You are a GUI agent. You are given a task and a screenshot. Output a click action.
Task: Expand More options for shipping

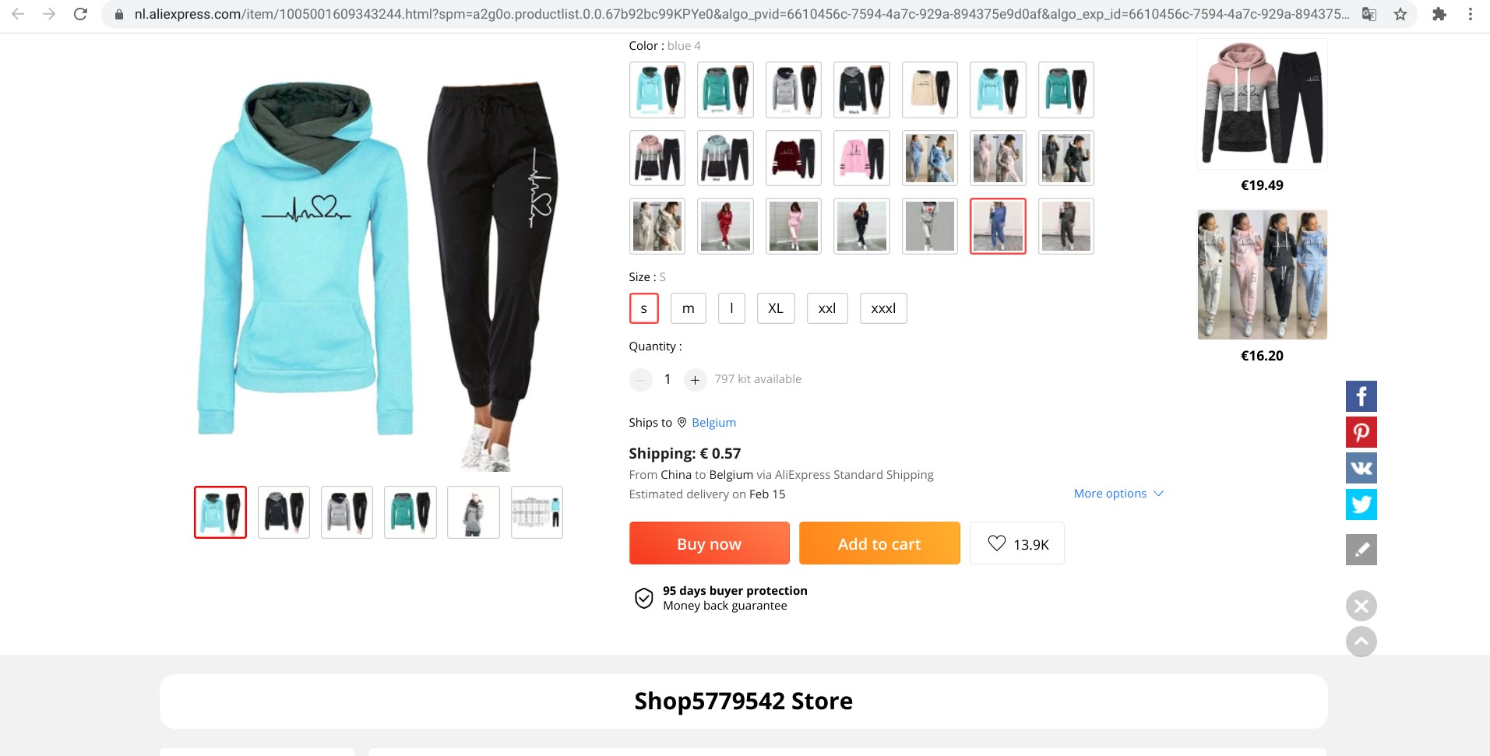(x=1118, y=494)
